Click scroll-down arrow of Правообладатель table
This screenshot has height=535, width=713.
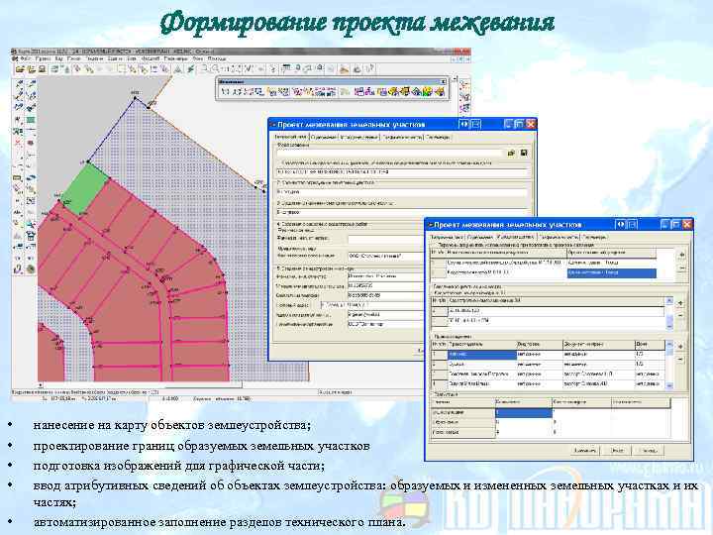pos(668,385)
